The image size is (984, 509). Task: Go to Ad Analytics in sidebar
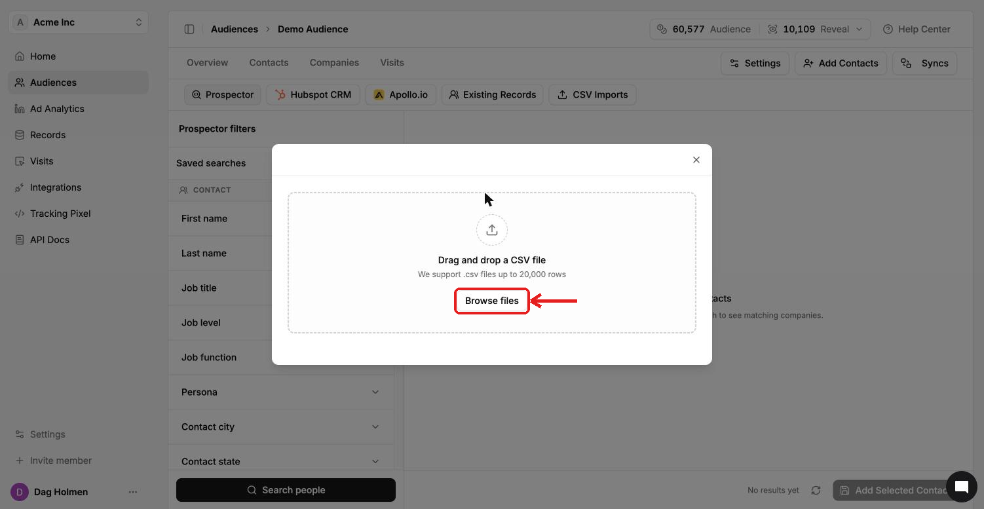point(79,109)
